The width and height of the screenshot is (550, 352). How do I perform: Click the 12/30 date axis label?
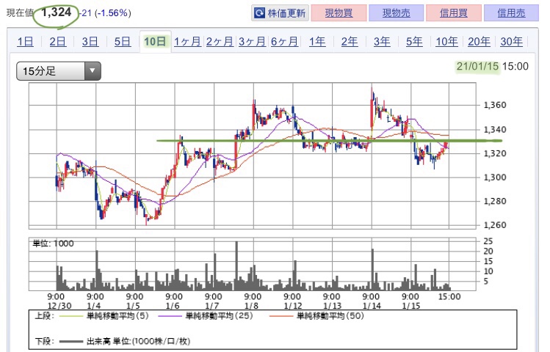[59, 306]
